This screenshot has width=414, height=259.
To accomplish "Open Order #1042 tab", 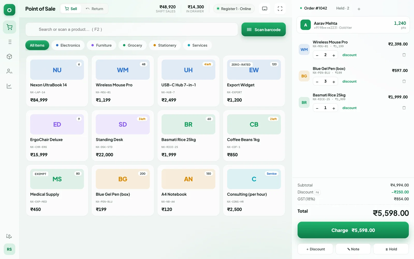I will 313,8.
